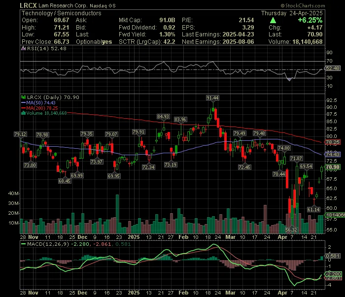Screen dimensions: 345x297
Task: Click the MA(200) 78.25 legend entry
Action: tap(39, 108)
